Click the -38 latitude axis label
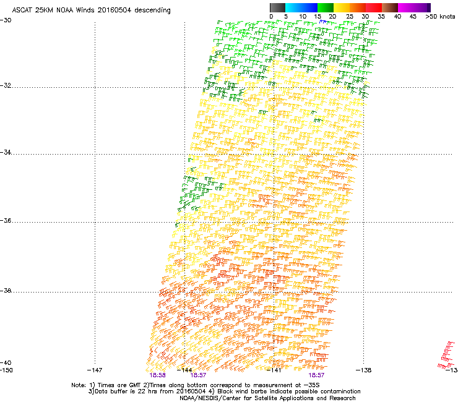458x402 pixels. (6, 291)
